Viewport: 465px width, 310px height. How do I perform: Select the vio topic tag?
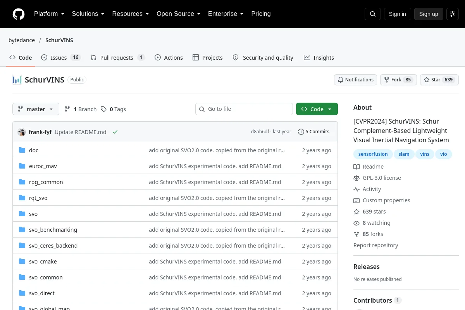[444, 154]
